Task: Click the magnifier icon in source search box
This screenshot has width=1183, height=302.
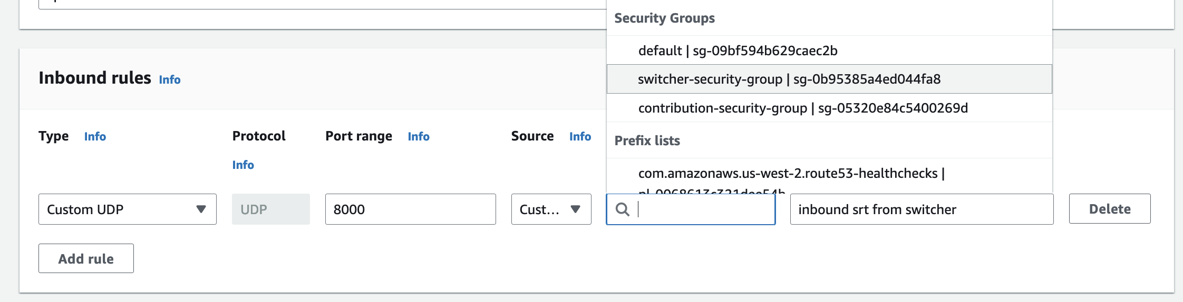Action: point(623,209)
